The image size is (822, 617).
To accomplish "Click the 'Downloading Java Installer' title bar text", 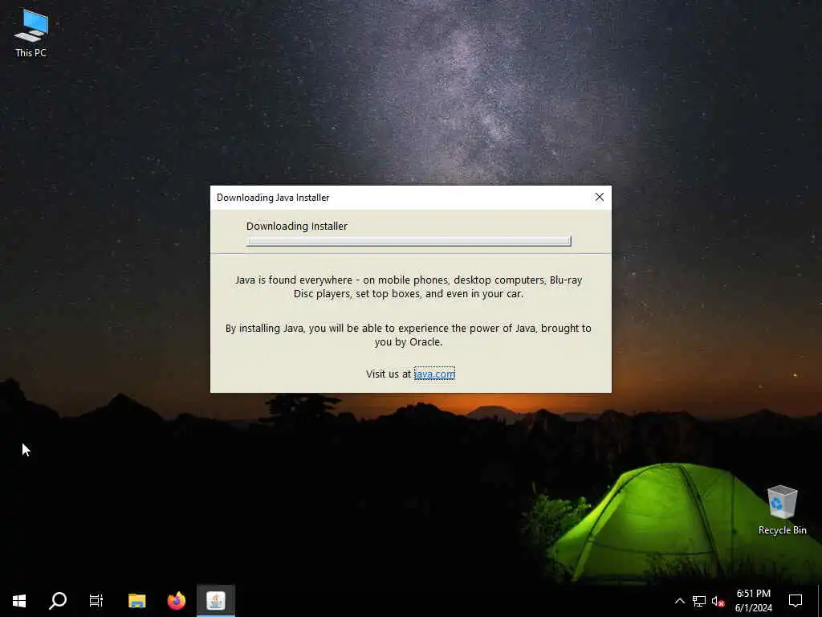I will point(273,198).
